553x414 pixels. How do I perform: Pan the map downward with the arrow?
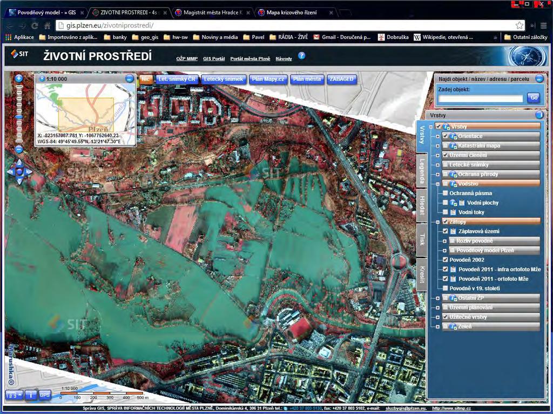pyautogui.click(x=19, y=181)
